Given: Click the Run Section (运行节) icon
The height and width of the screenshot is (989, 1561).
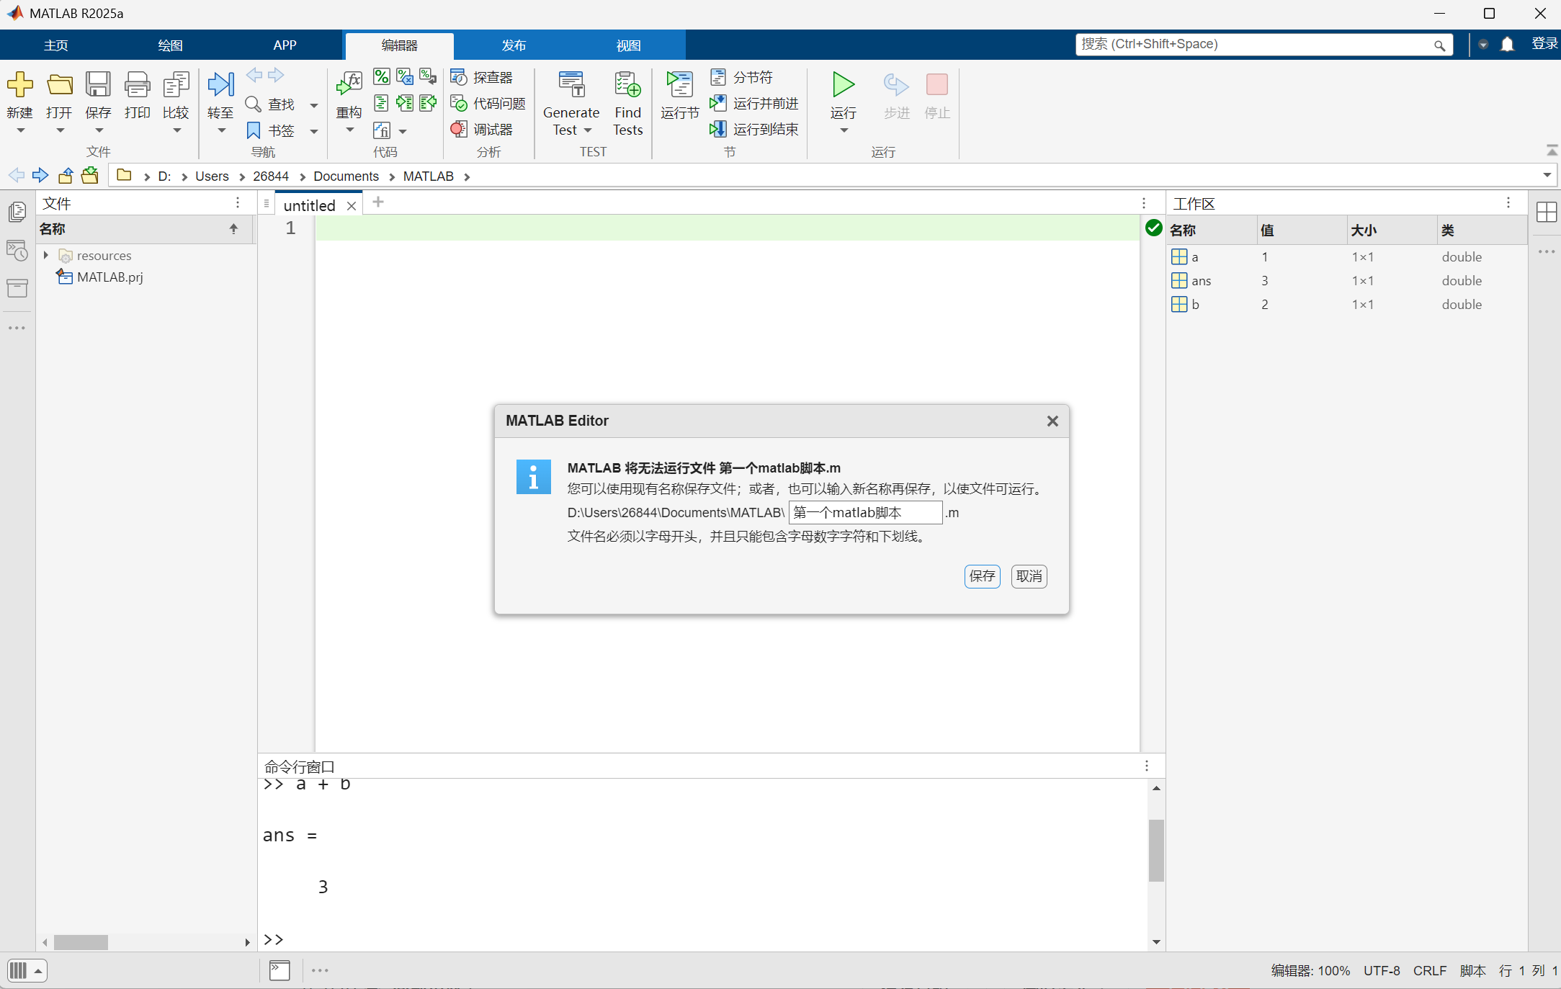Looking at the screenshot, I should 679,85.
